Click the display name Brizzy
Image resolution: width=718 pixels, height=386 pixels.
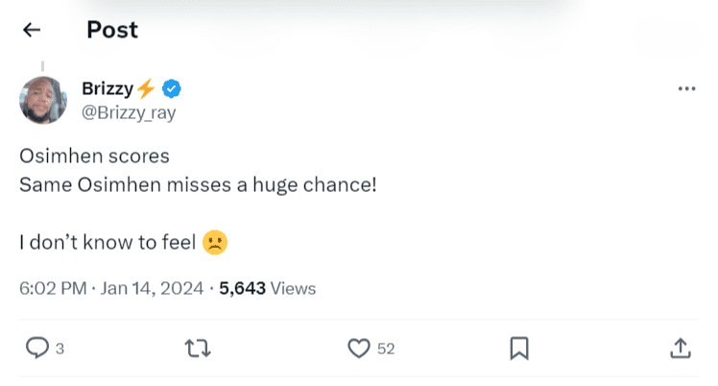point(108,89)
